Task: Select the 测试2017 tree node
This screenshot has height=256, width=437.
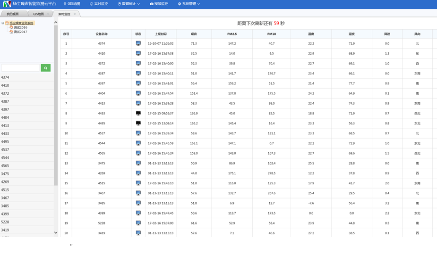Action: tap(20, 32)
